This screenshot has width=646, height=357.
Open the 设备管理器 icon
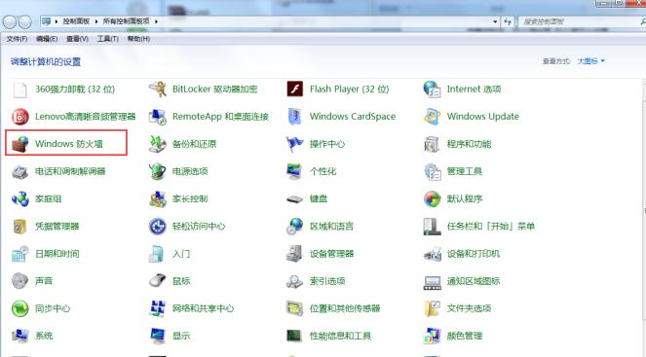click(x=295, y=254)
